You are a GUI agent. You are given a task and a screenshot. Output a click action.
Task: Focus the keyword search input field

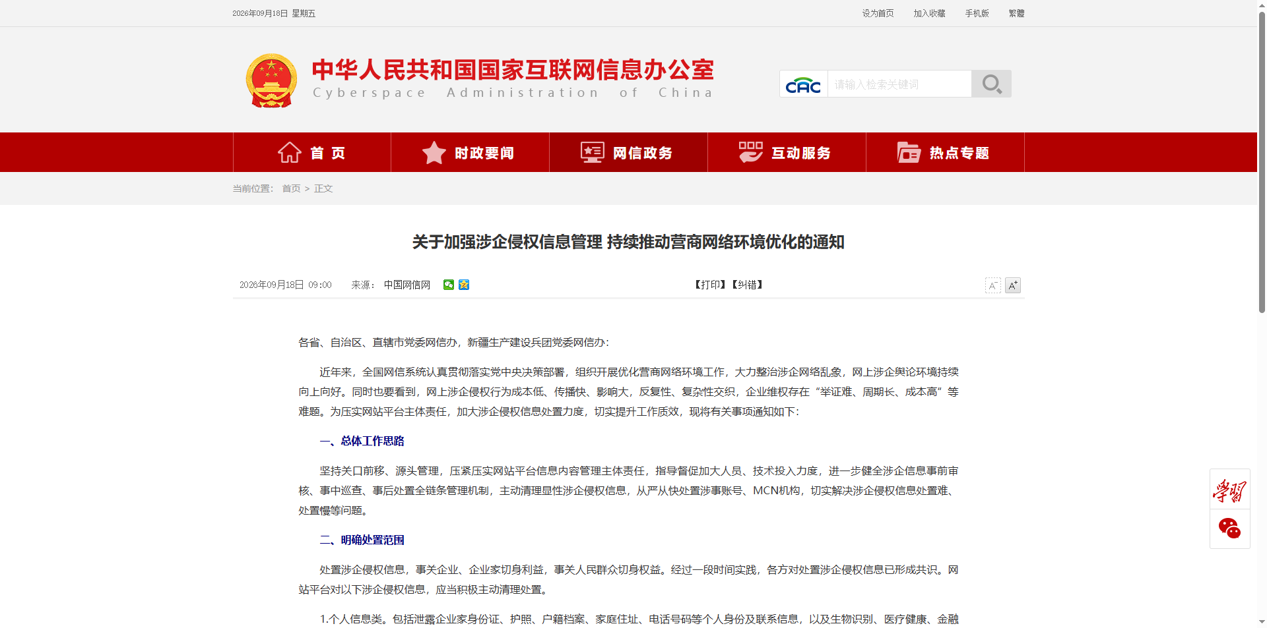click(x=899, y=84)
